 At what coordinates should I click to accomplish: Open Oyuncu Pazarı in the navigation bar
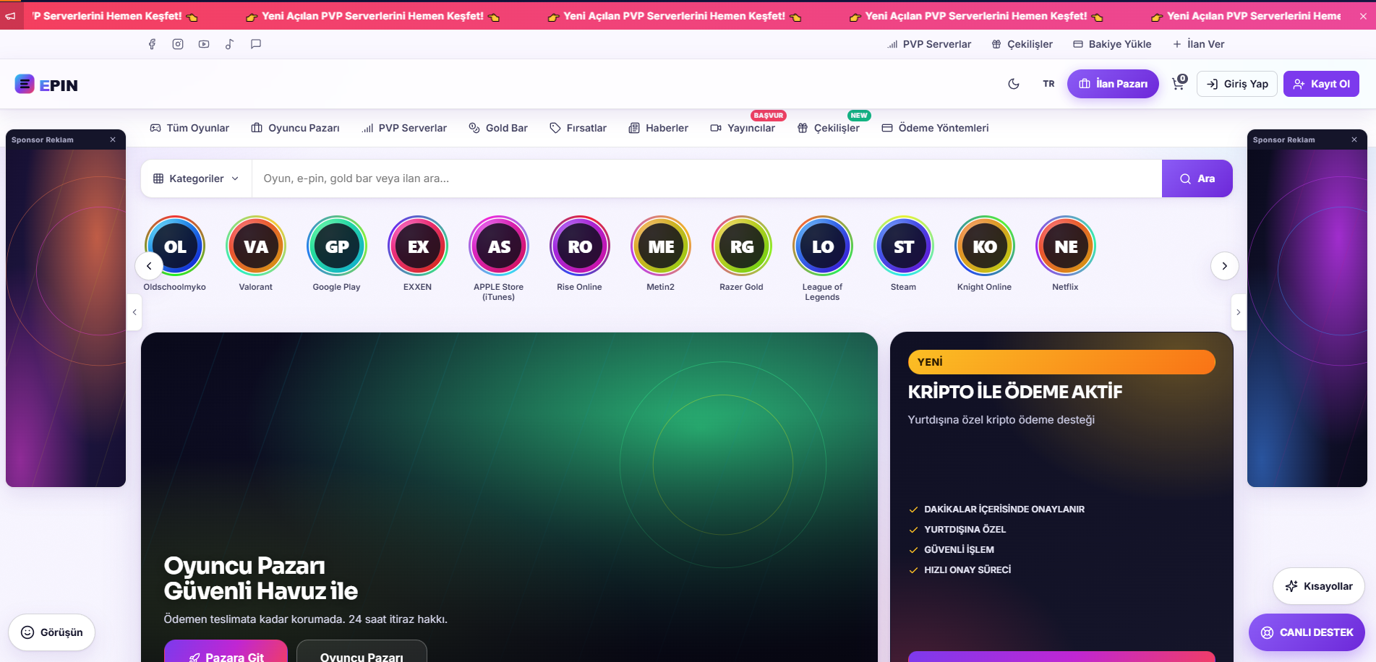click(x=295, y=128)
